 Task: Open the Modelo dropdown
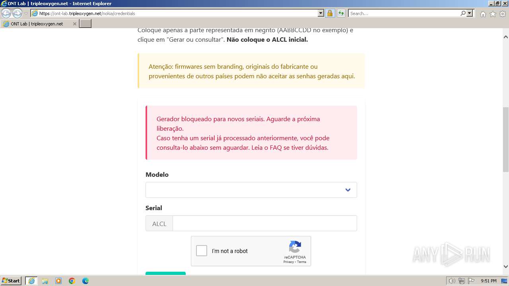[x=251, y=190]
